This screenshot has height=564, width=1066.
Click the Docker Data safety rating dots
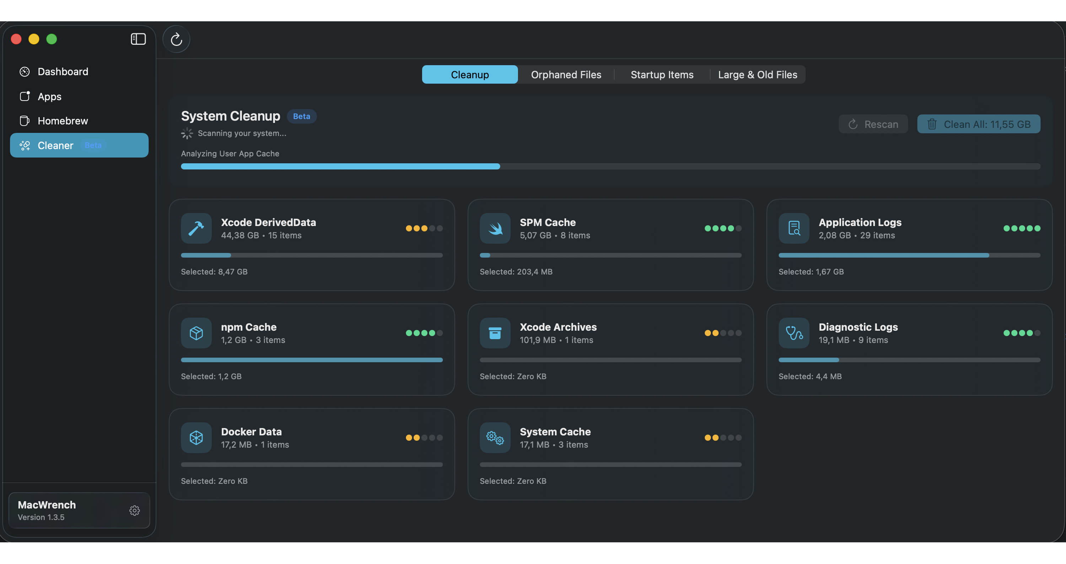[424, 438]
